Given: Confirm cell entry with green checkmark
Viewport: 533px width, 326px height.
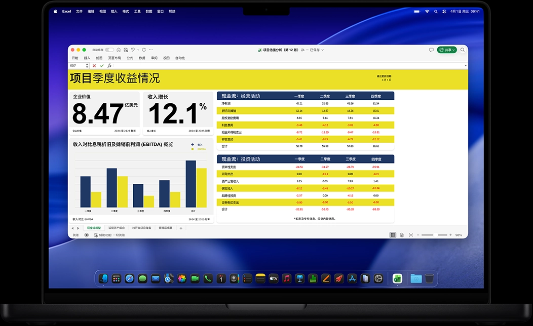Looking at the screenshot, I should pyautogui.click(x=101, y=65).
